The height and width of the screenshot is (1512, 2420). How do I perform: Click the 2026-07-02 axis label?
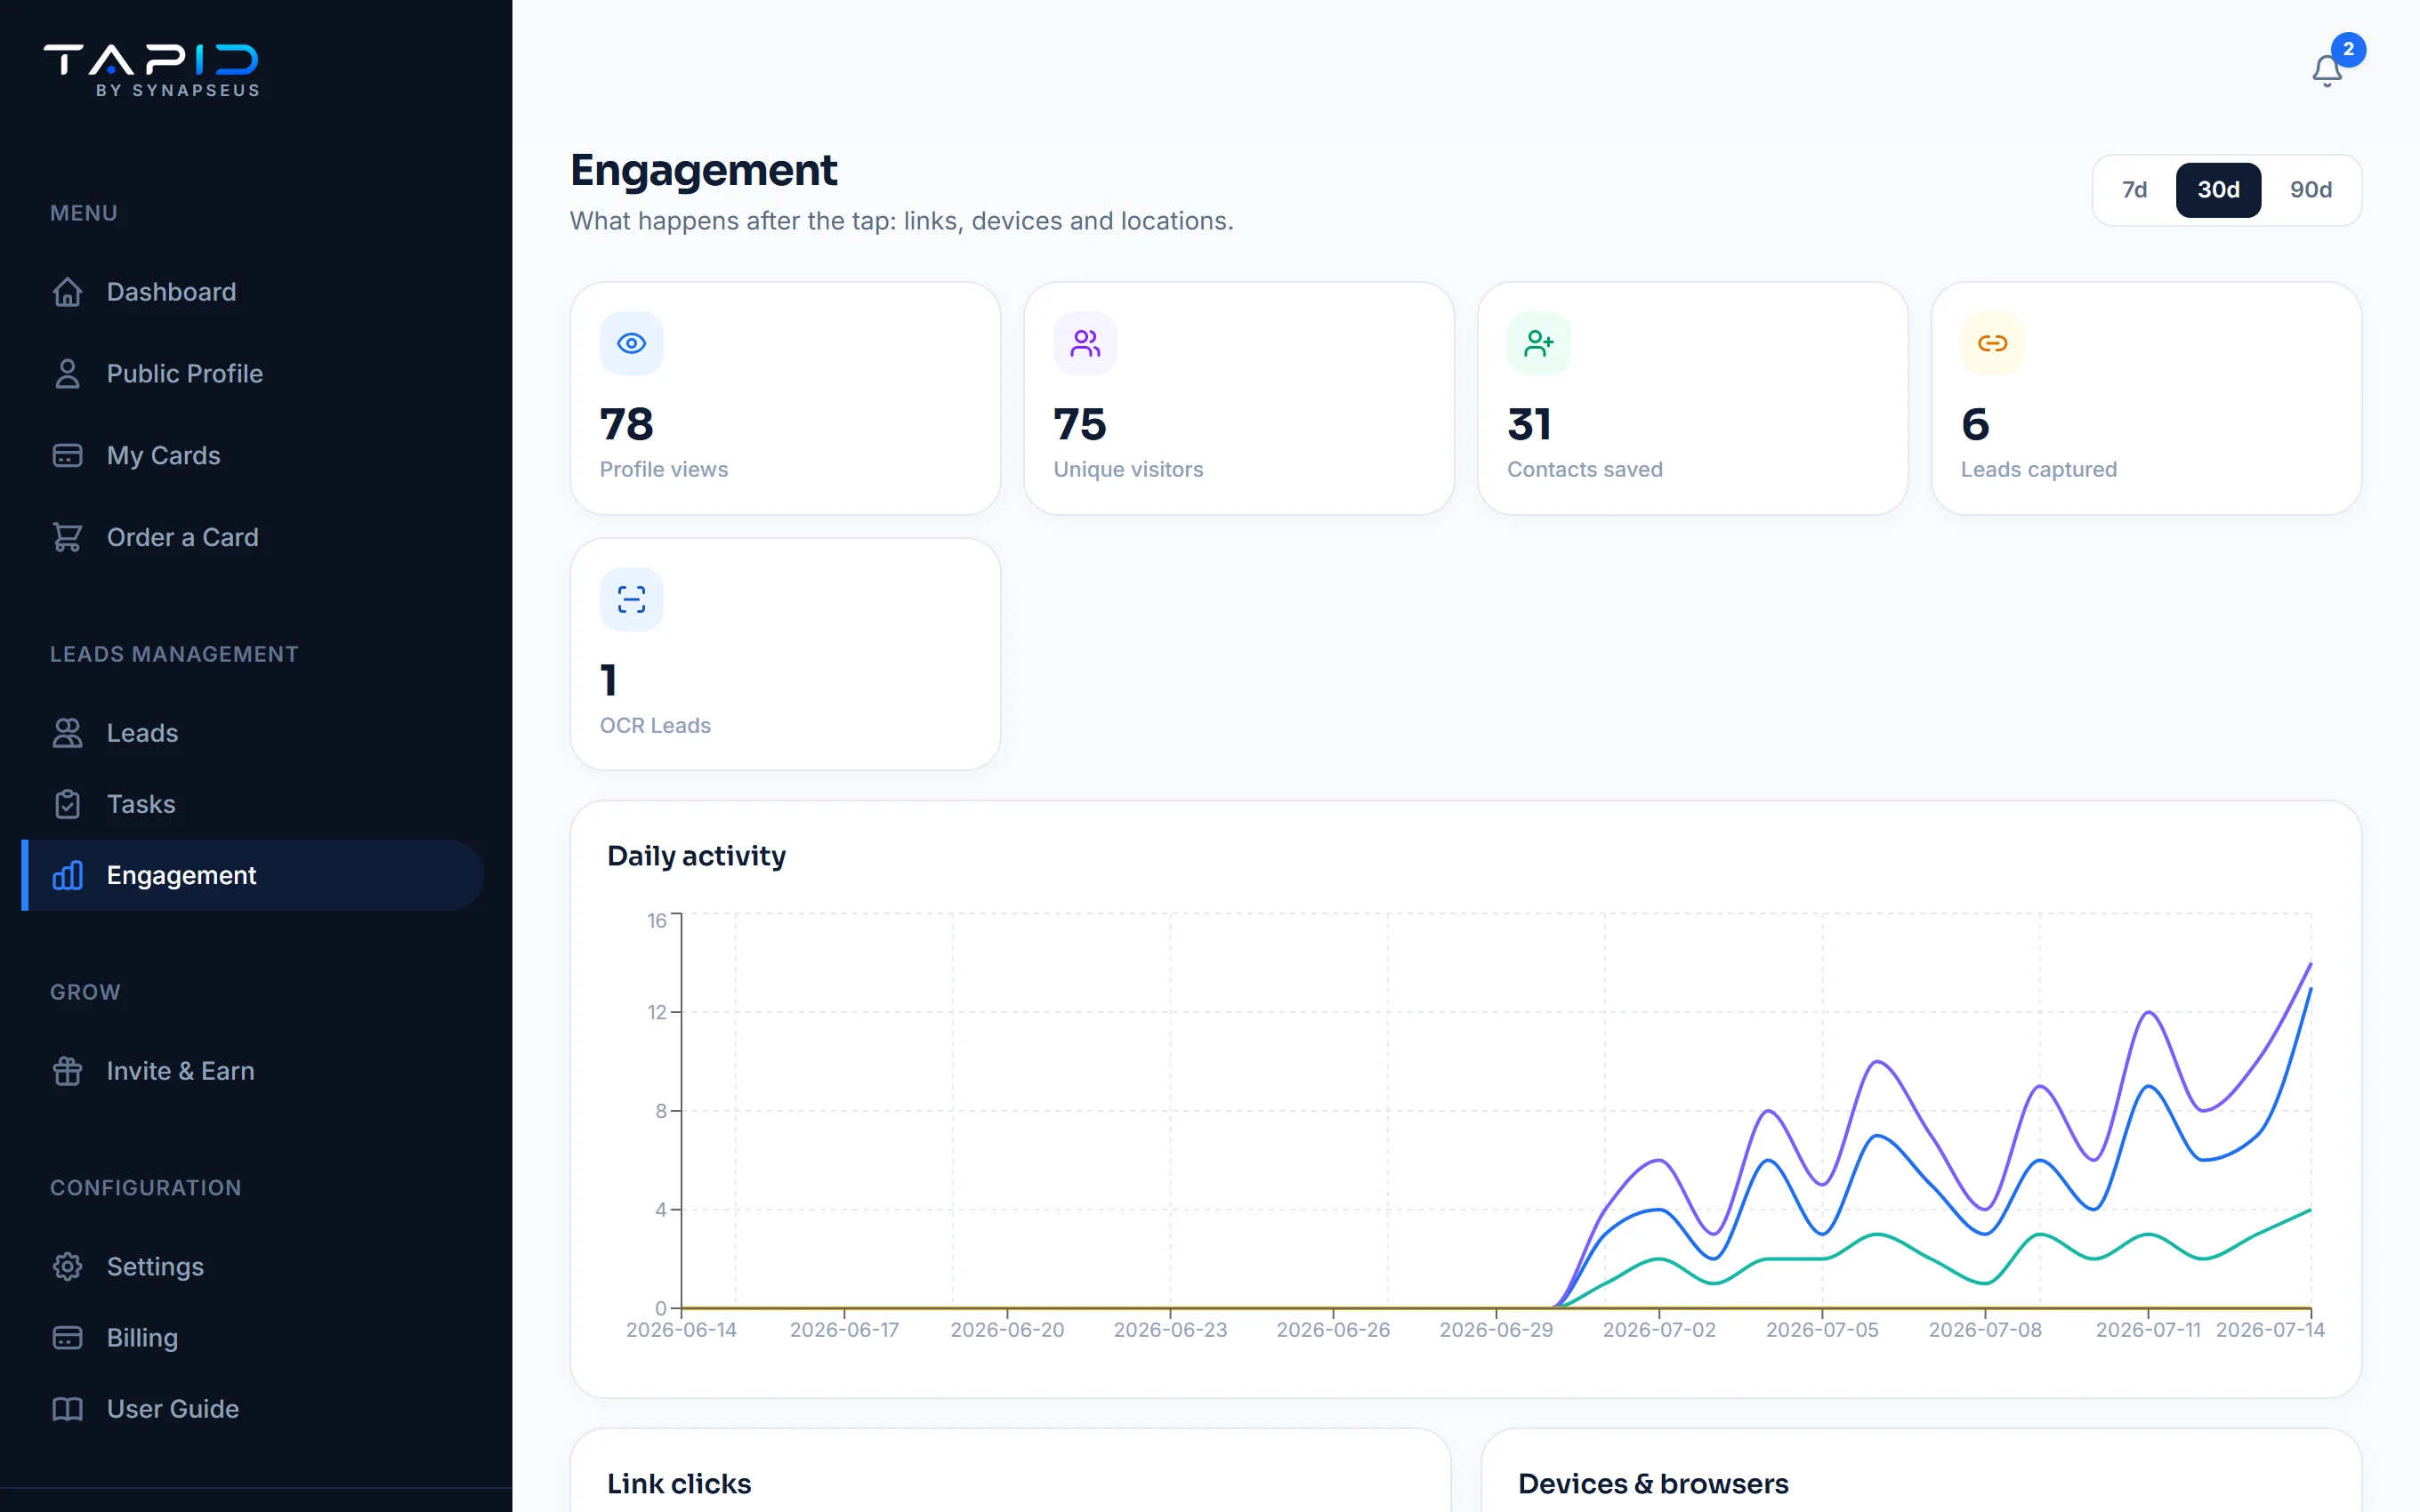[1659, 1330]
